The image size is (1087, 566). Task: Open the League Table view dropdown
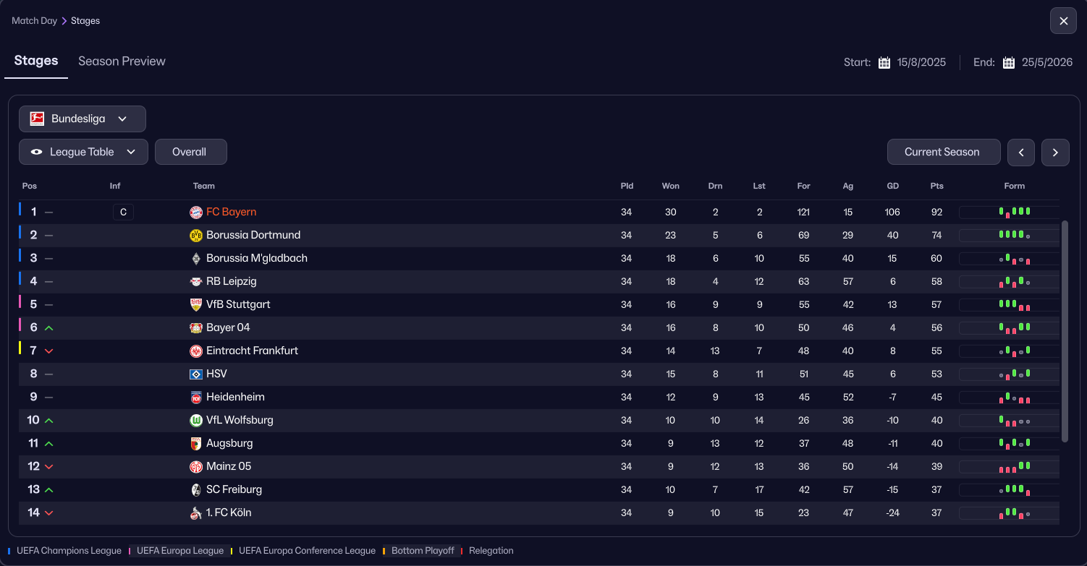point(83,152)
